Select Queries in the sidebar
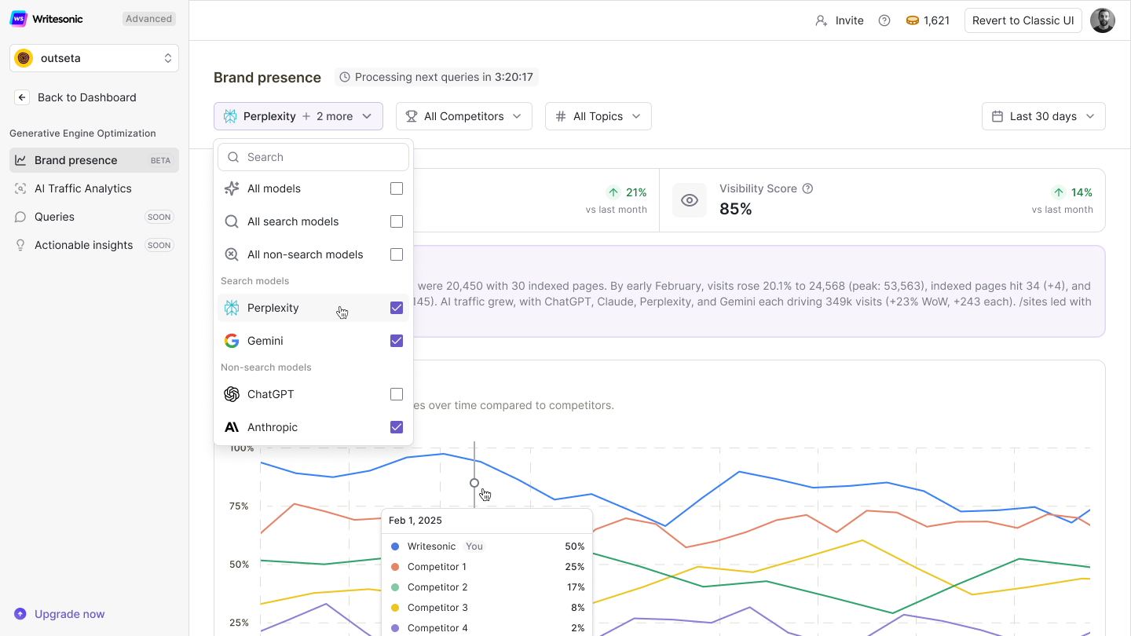The height and width of the screenshot is (636, 1131). (x=94, y=217)
